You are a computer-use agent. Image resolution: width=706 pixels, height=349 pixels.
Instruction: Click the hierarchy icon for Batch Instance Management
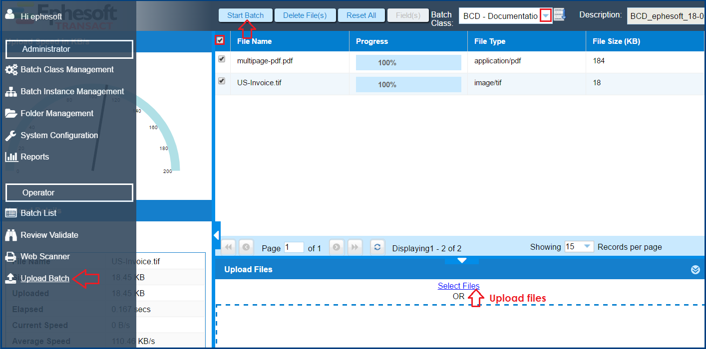pyautogui.click(x=11, y=92)
